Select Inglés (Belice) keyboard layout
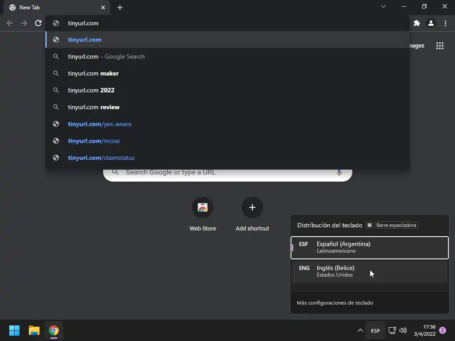 click(369, 271)
